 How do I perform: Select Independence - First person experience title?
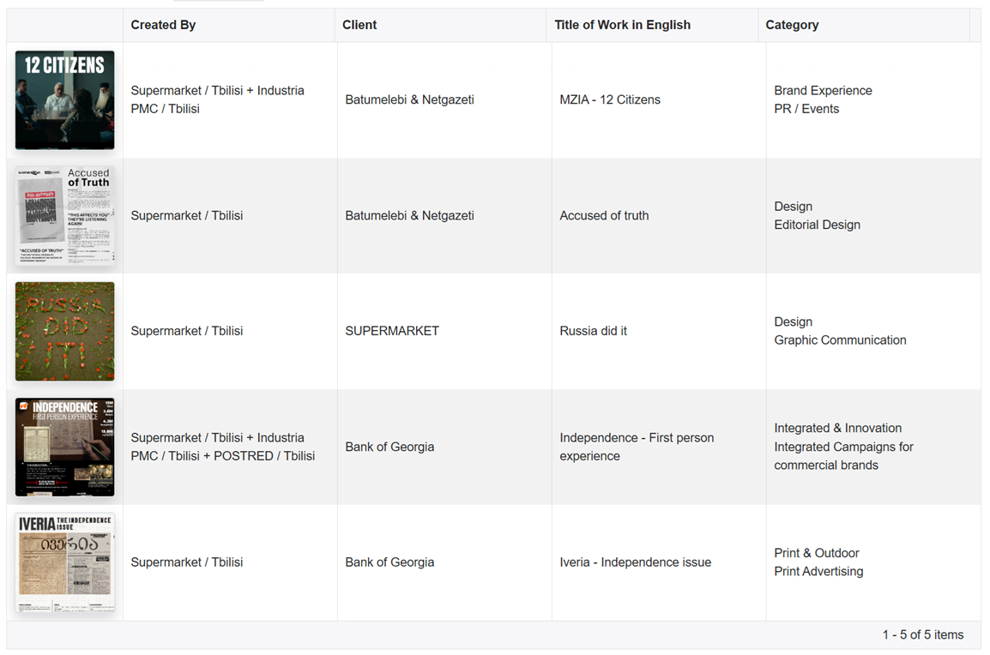tap(637, 447)
